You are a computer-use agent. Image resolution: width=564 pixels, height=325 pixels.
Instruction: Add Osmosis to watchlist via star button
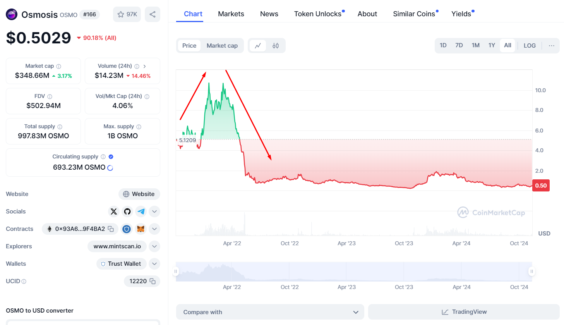(x=127, y=14)
